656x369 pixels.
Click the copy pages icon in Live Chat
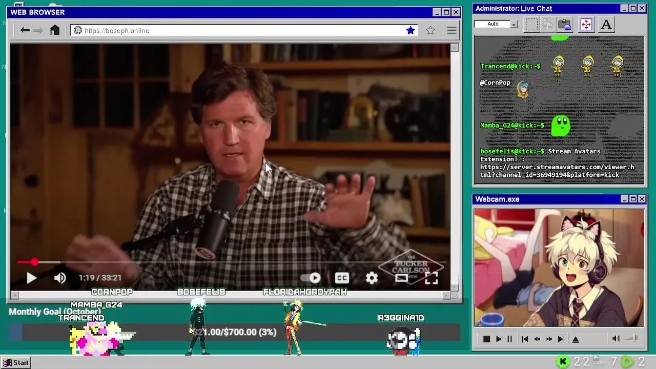click(x=548, y=24)
